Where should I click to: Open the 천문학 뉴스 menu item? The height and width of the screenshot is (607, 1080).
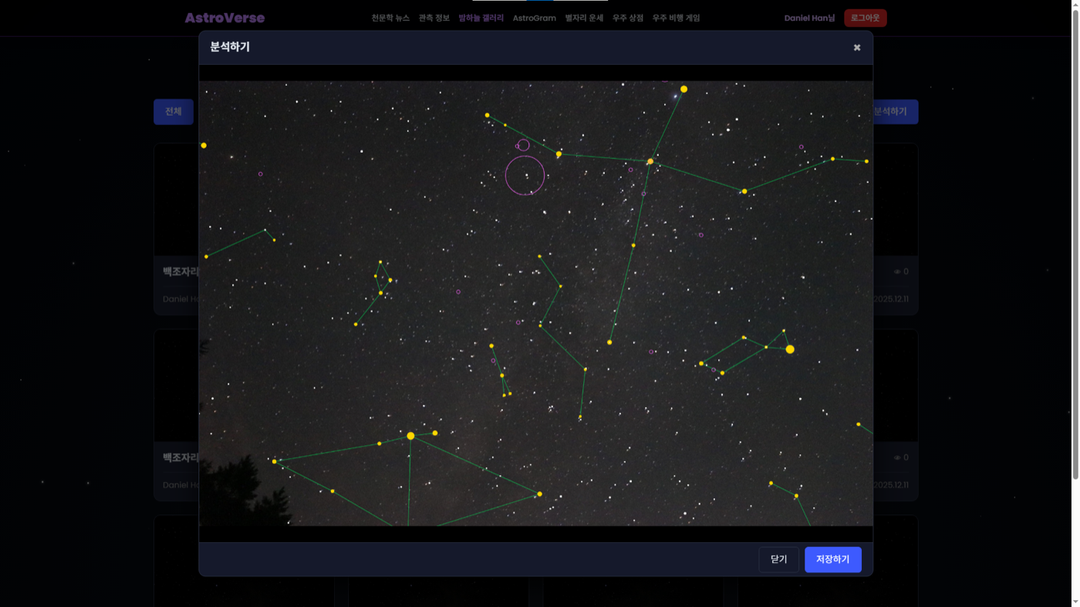pos(390,18)
